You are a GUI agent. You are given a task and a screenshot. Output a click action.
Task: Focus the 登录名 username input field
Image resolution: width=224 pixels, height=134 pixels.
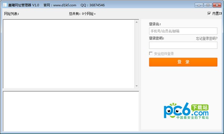[x=183, y=31]
